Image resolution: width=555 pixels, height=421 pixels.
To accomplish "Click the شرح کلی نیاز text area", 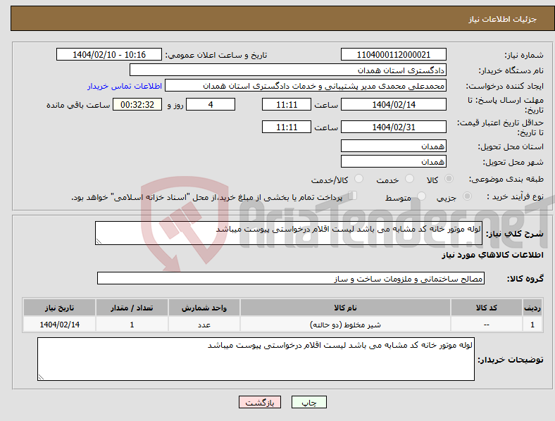I will click(289, 233).
